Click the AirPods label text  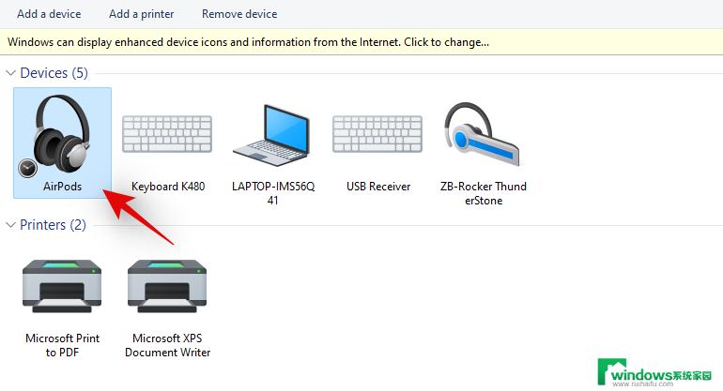62,187
